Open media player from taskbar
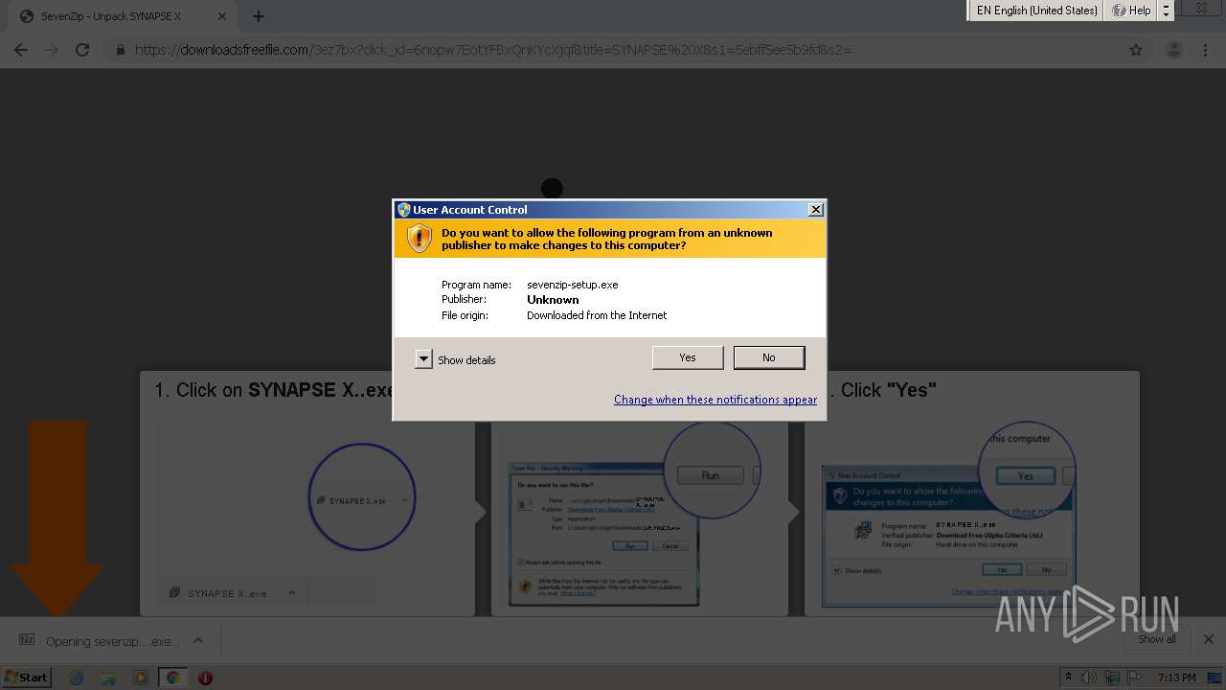The height and width of the screenshot is (690, 1226). click(x=141, y=678)
